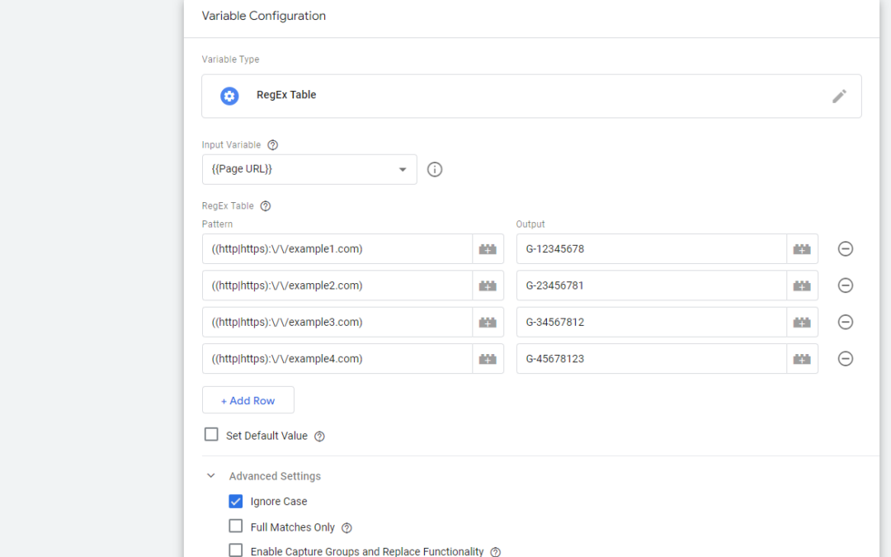Click the Add Row button
This screenshot has width=891, height=557.
tap(247, 400)
